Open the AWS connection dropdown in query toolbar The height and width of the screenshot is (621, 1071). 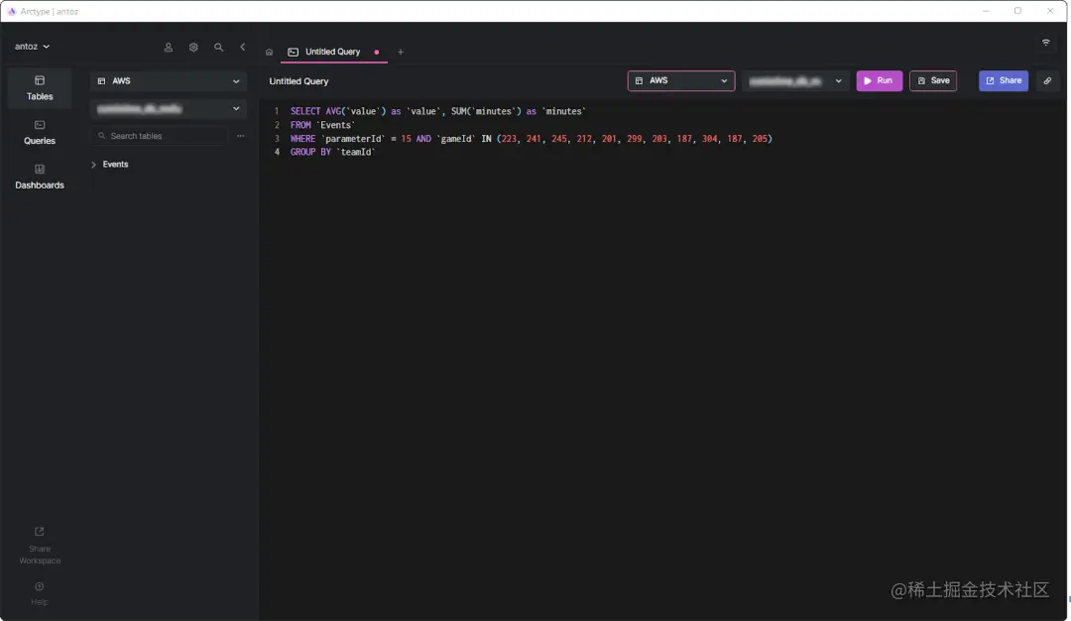click(681, 80)
